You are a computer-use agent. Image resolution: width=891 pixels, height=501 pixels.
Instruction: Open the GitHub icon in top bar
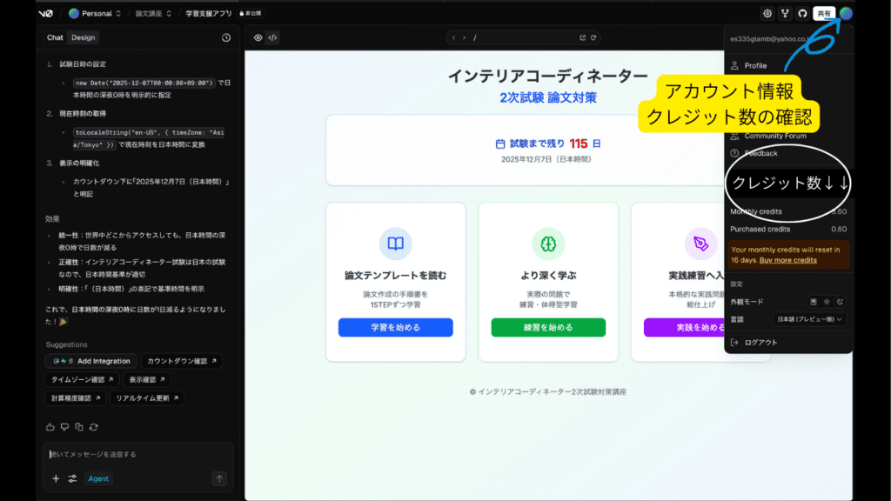[x=802, y=13]
